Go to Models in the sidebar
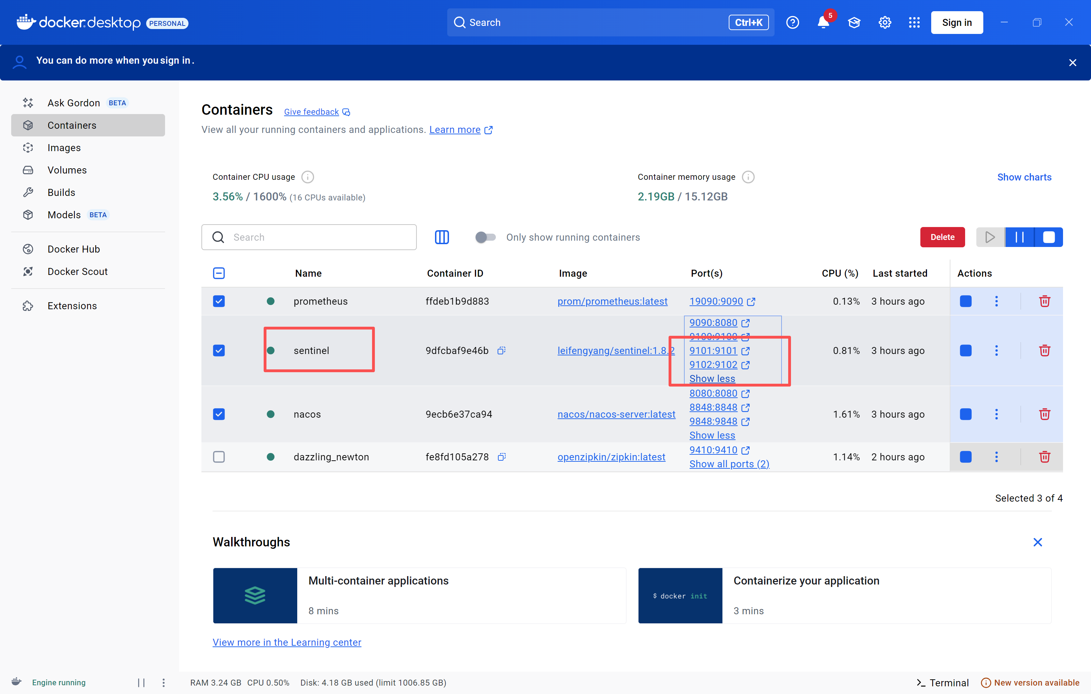The height and width of the screenshot is (694, 1091). coord(88,215)
